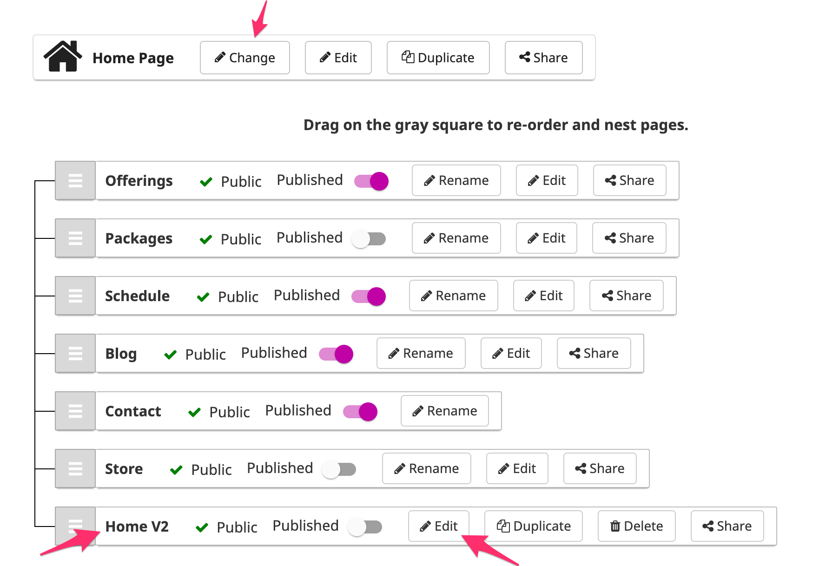Click the Home Page house icon
This screenshot has height=566, width=819.
click(x=63, y=56)
